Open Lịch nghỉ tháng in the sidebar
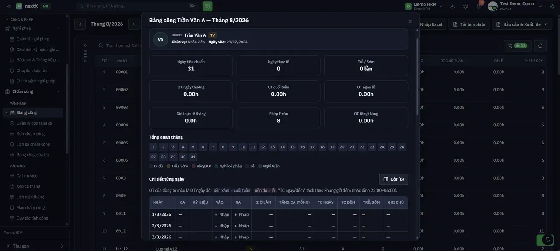 30,197
